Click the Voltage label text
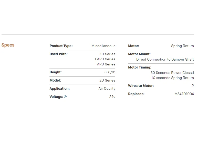 point(56,97)
